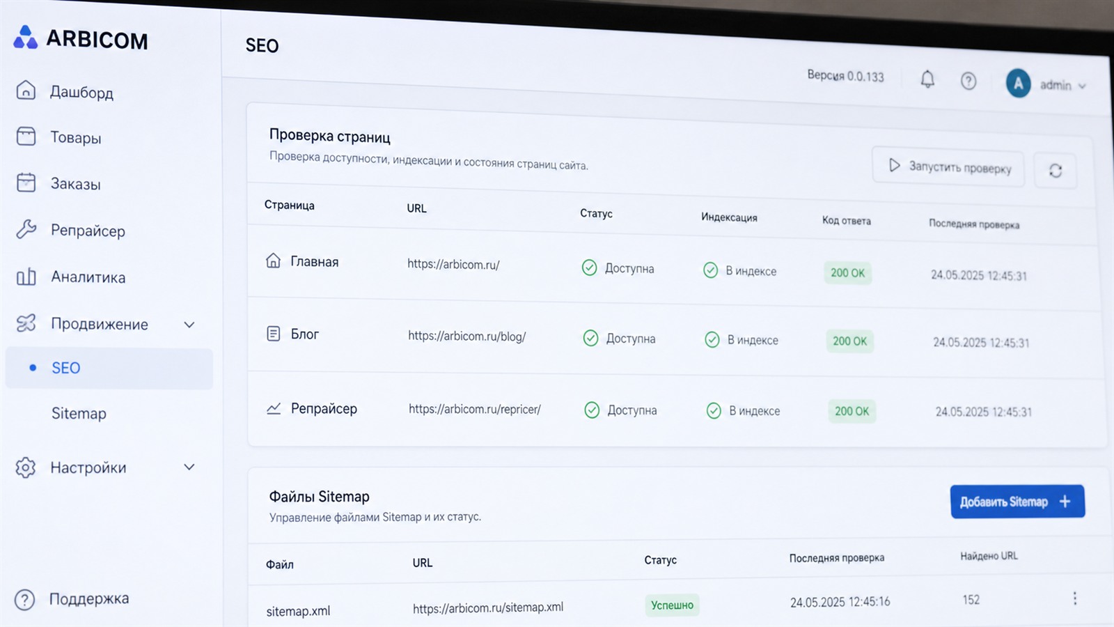Open Товары menu item

[x=76, y=137]
